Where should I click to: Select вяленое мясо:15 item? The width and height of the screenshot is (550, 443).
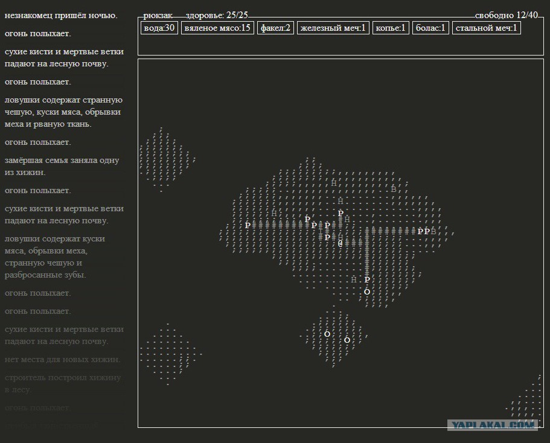click(217, 28)
